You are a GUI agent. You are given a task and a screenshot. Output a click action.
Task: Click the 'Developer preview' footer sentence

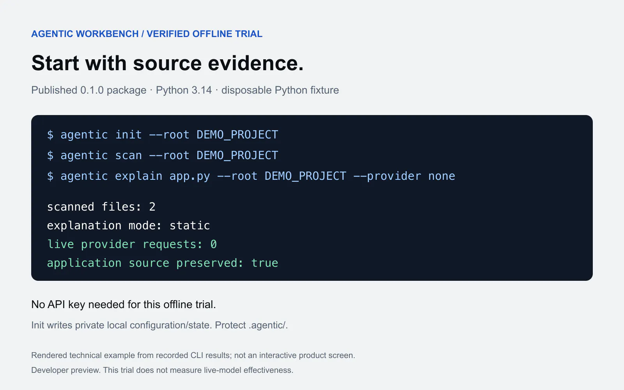pos(162,370)
